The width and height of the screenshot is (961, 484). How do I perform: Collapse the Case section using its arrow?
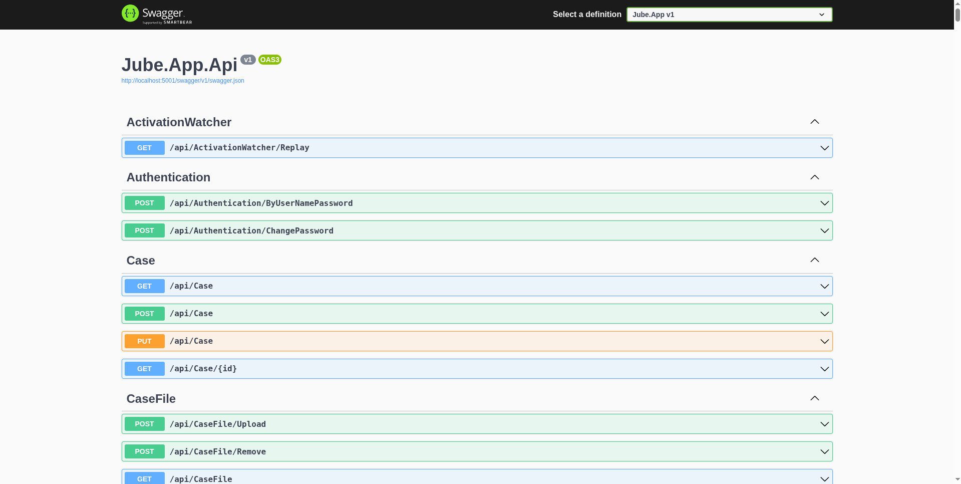(814, 260)
